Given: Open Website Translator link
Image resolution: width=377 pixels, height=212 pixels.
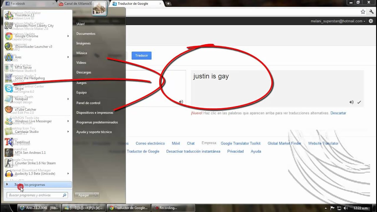Looking at the screenshot, I should [x=323, y=143].
